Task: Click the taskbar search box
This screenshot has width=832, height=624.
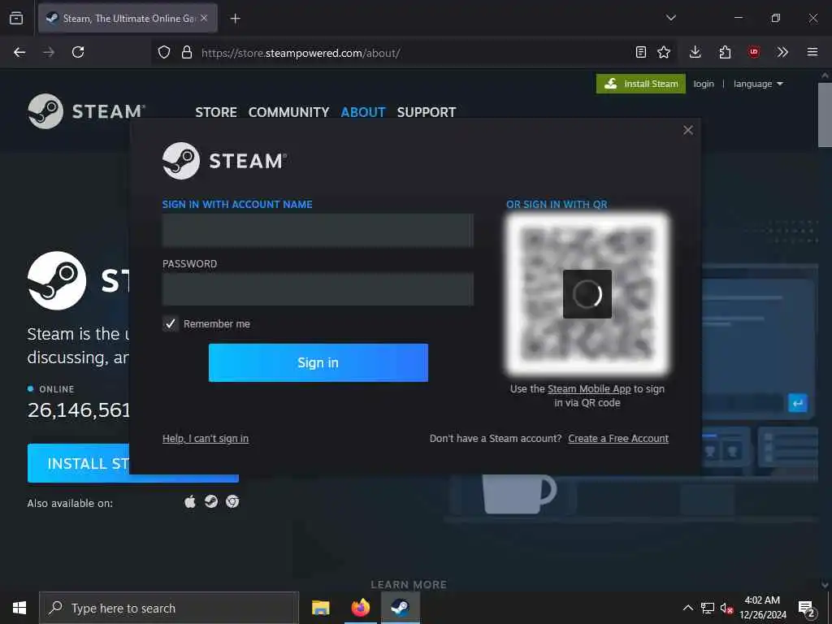Action: click(169, 608)
